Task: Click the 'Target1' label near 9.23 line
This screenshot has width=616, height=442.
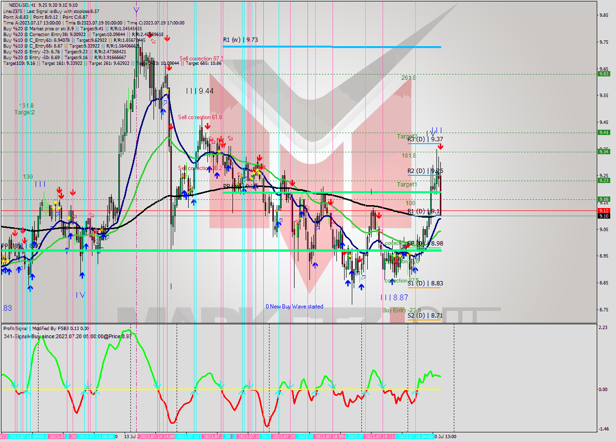Action: click(x=407, y=184)
